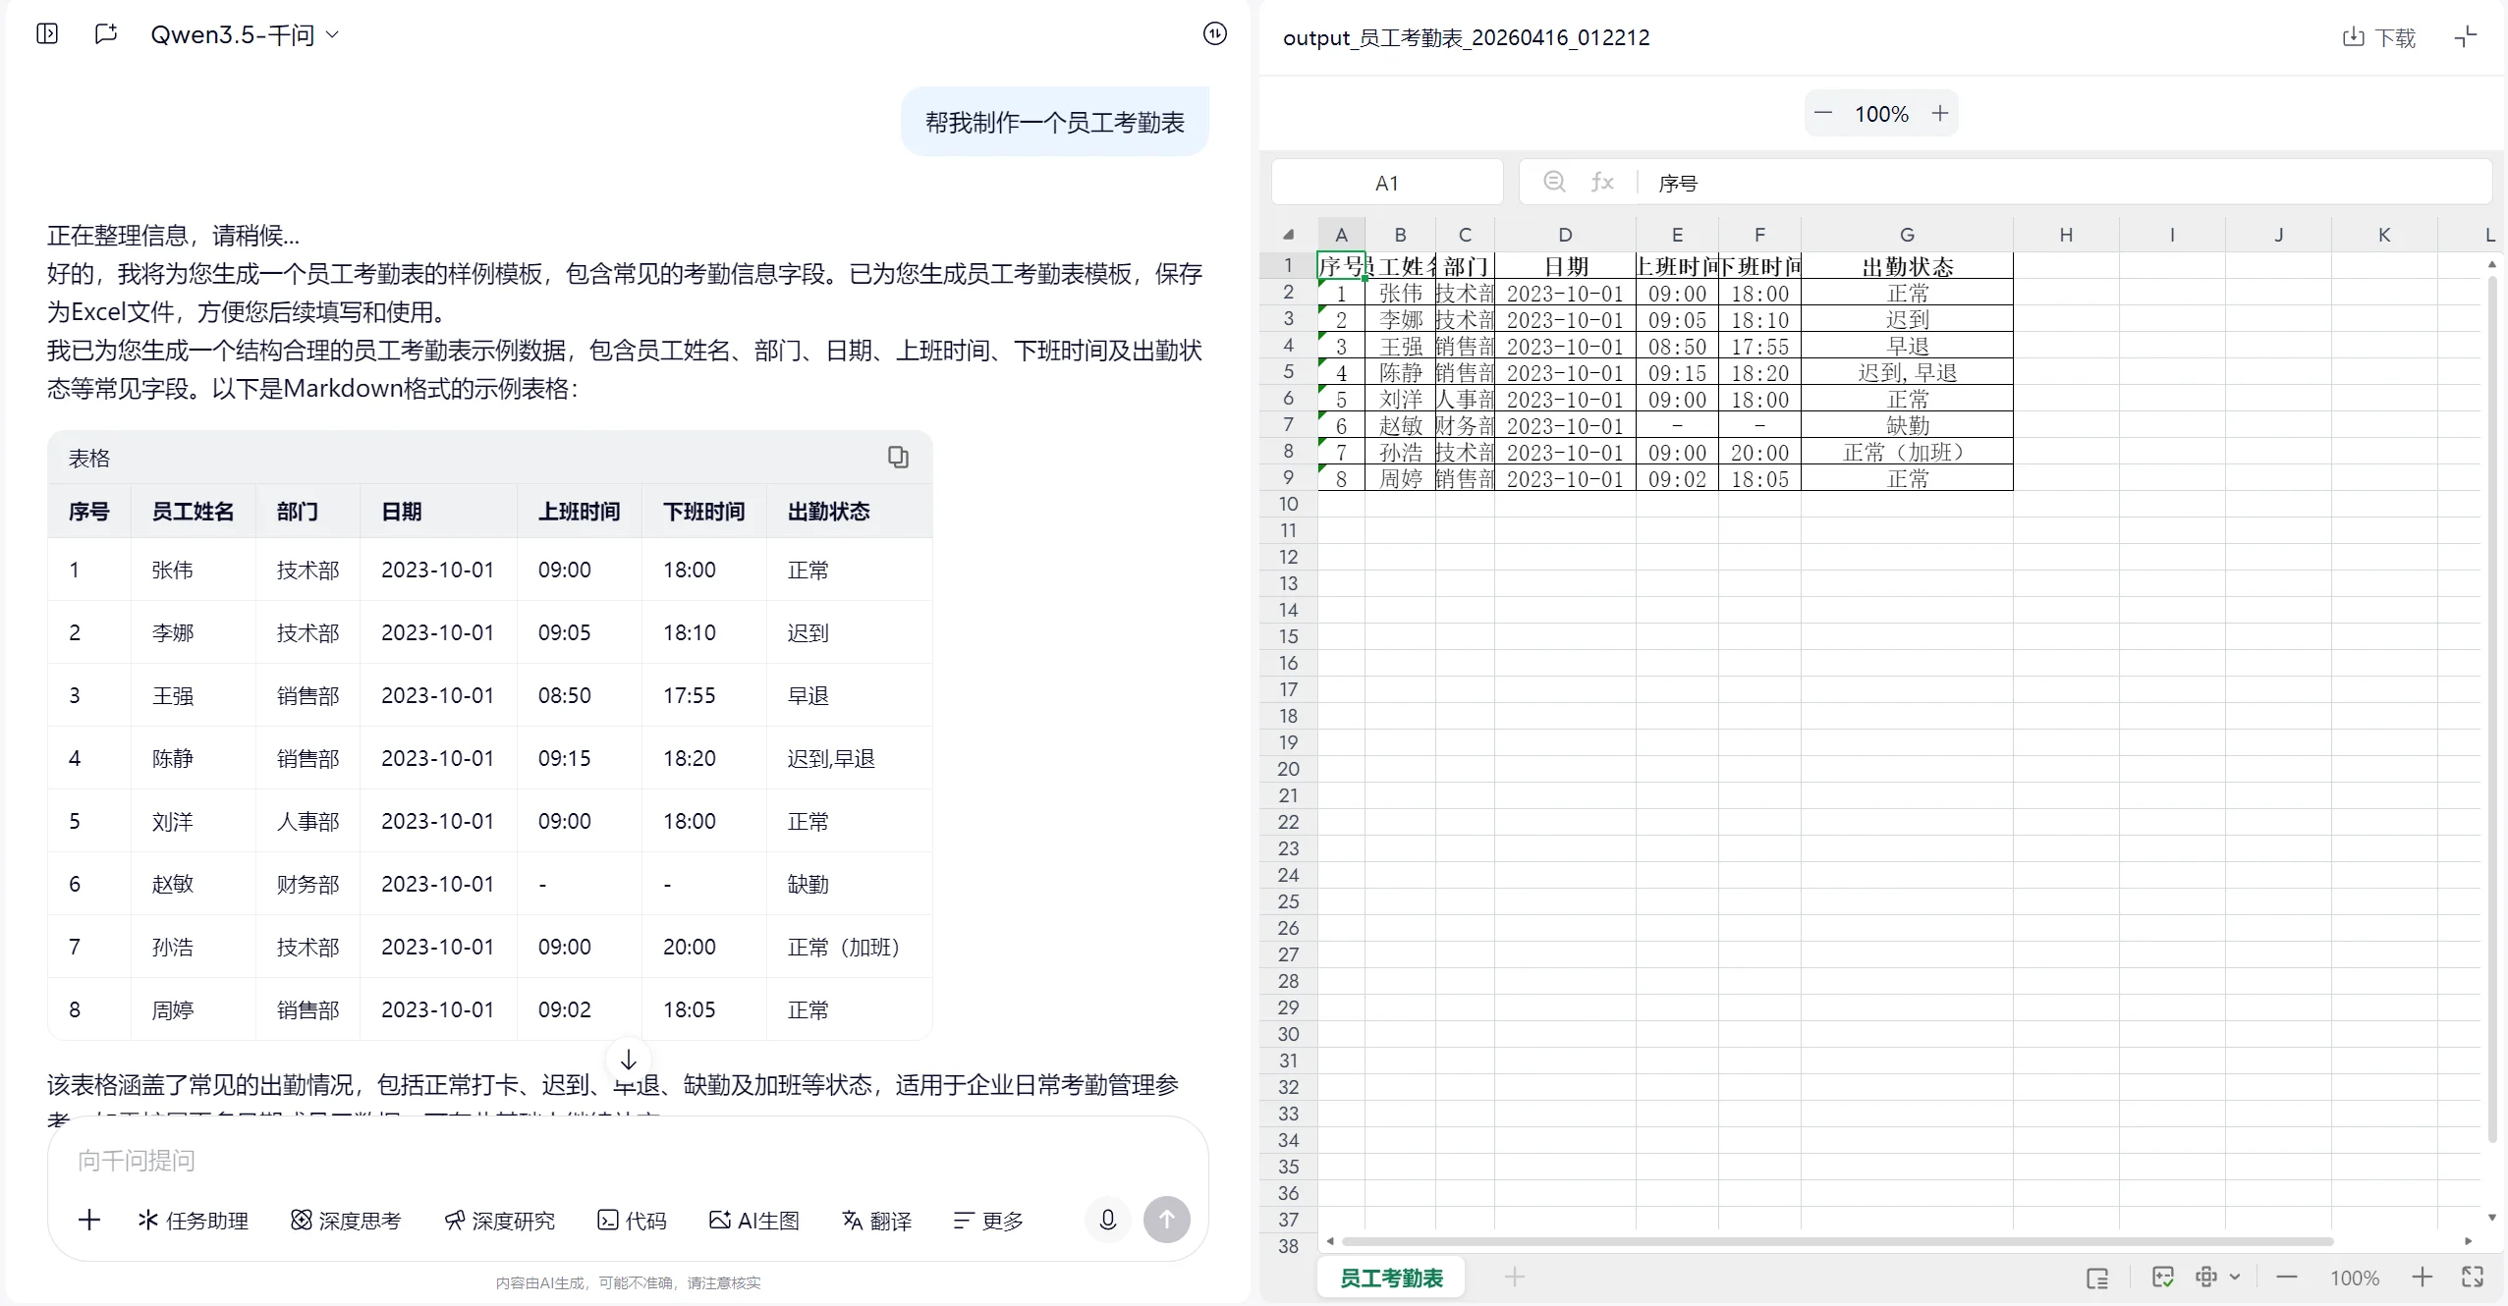Toggle 任务助理 in the chat toolbar
The width and height of the screenshot is (2508, 1306).
point(193,1220)
